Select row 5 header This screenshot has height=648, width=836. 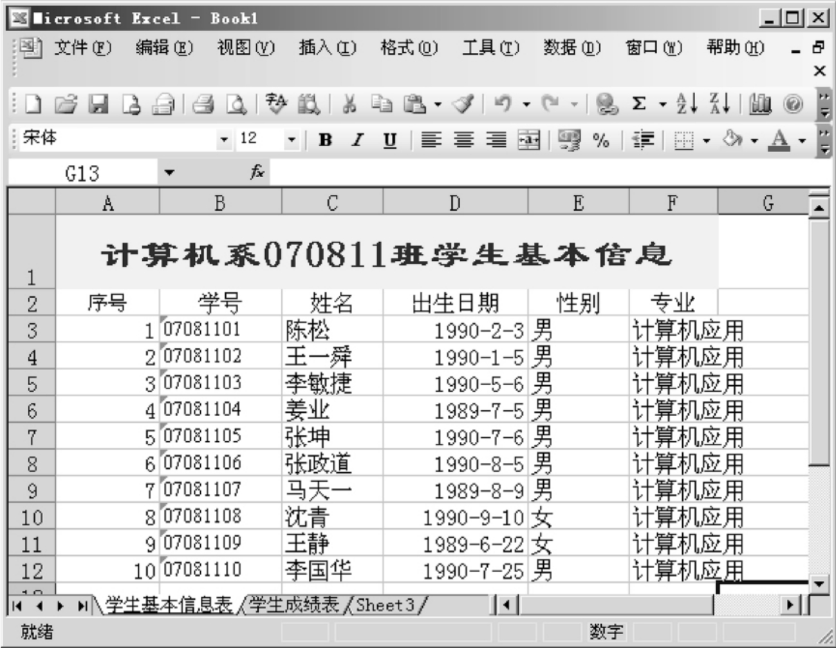click(32, 384)
